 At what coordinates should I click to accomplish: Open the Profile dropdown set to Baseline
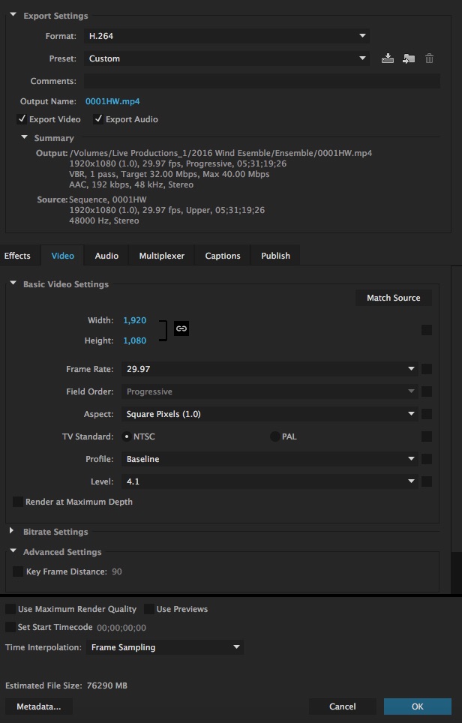pos(268,459)
